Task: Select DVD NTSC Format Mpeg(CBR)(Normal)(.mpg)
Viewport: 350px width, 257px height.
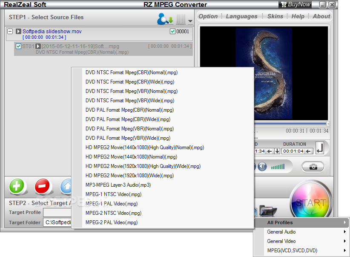Action: (x=163, y=72)
